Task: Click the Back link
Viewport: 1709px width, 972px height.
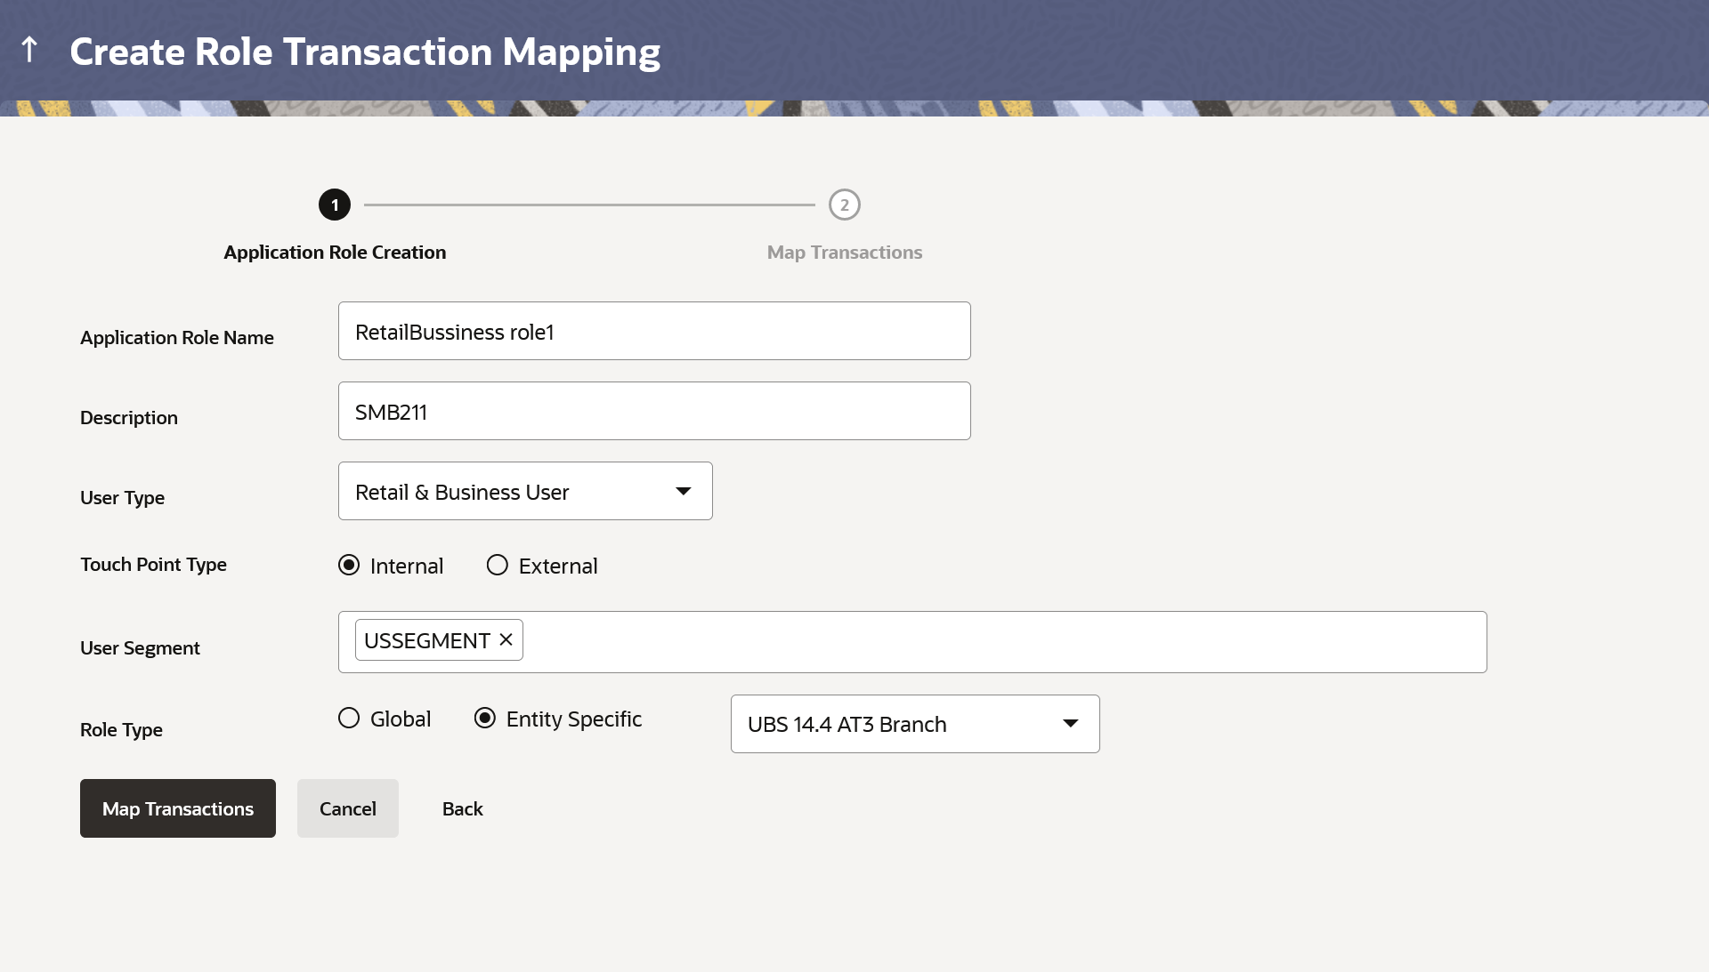Action: (462, 808)
